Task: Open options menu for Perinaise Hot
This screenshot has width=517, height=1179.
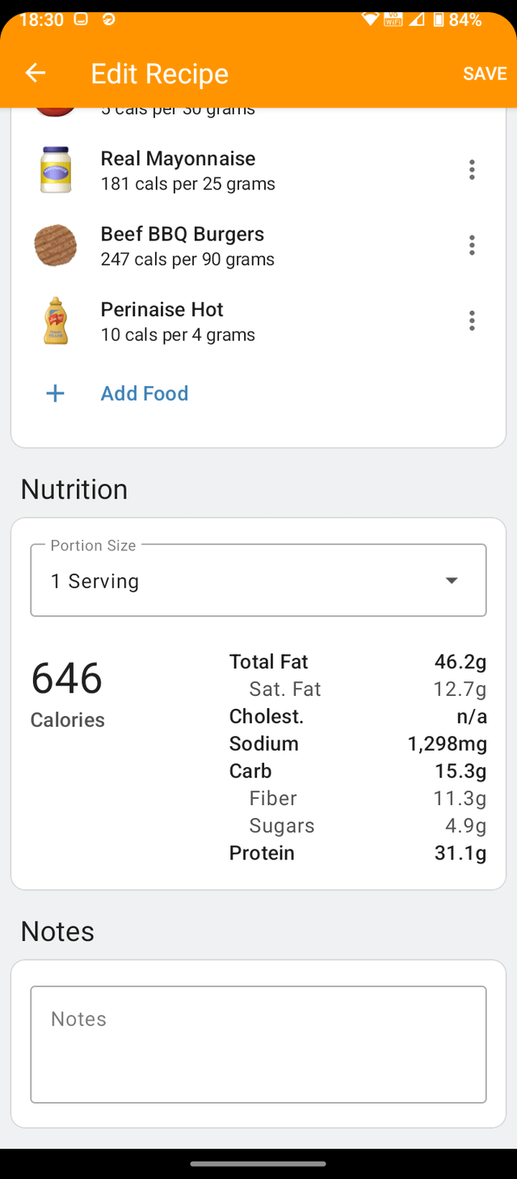Action: click(472, 321)
